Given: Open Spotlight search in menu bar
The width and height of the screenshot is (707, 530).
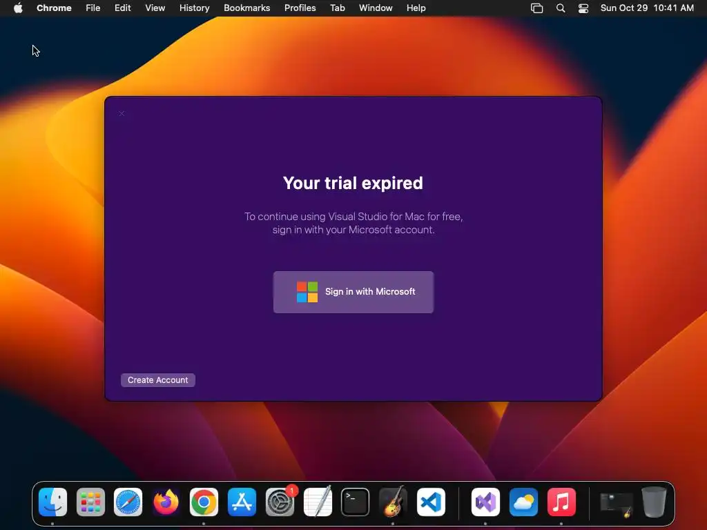Looking at the screenshot, I should [x=561, y=8].
